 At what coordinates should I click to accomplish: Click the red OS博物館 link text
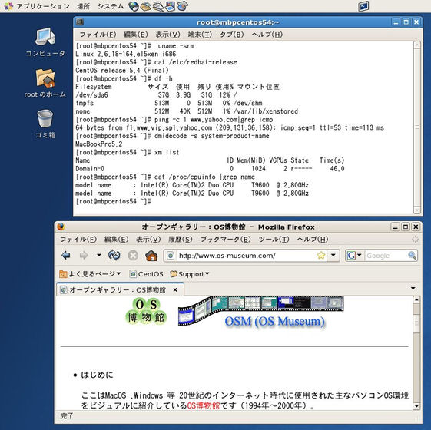[x=204, y=405]
